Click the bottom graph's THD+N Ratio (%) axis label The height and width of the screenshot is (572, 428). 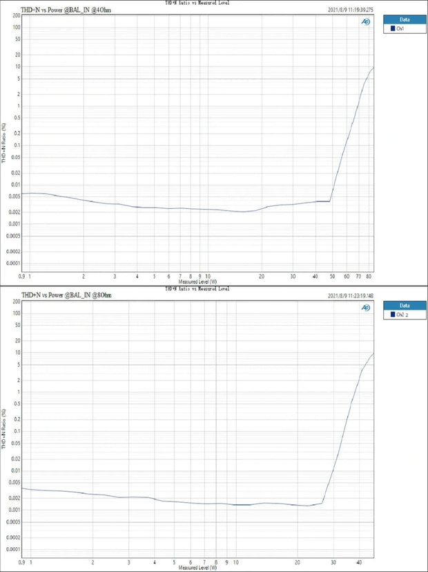(4, 429)
